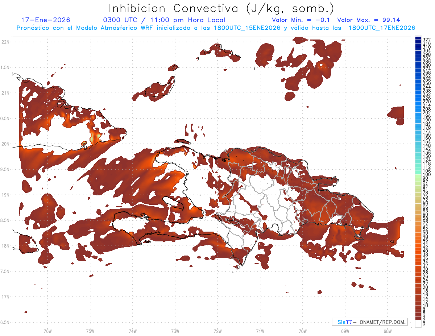The height and width of the screenshot is (336, 435).
Task: Click the "68W" longitude label
Action: (x=388, y=331)
